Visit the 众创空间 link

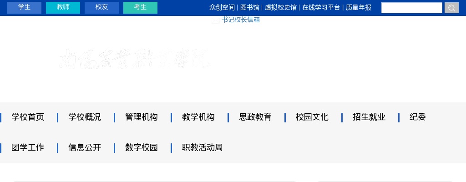click(222, 8)
